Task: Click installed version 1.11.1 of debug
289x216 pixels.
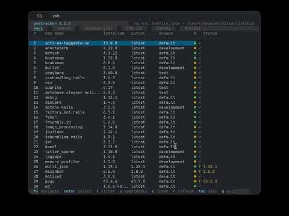Action: [110, 97]
